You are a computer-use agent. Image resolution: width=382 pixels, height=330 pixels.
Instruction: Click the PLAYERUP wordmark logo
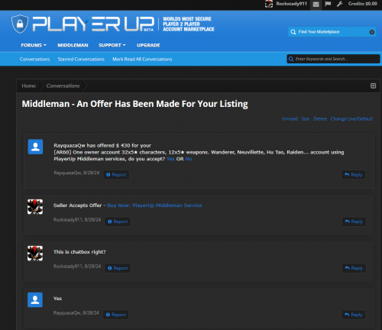click(x=93, y=24)
